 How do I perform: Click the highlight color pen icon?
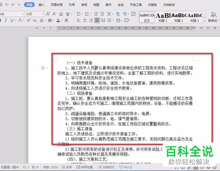click(x=50, y=20)
